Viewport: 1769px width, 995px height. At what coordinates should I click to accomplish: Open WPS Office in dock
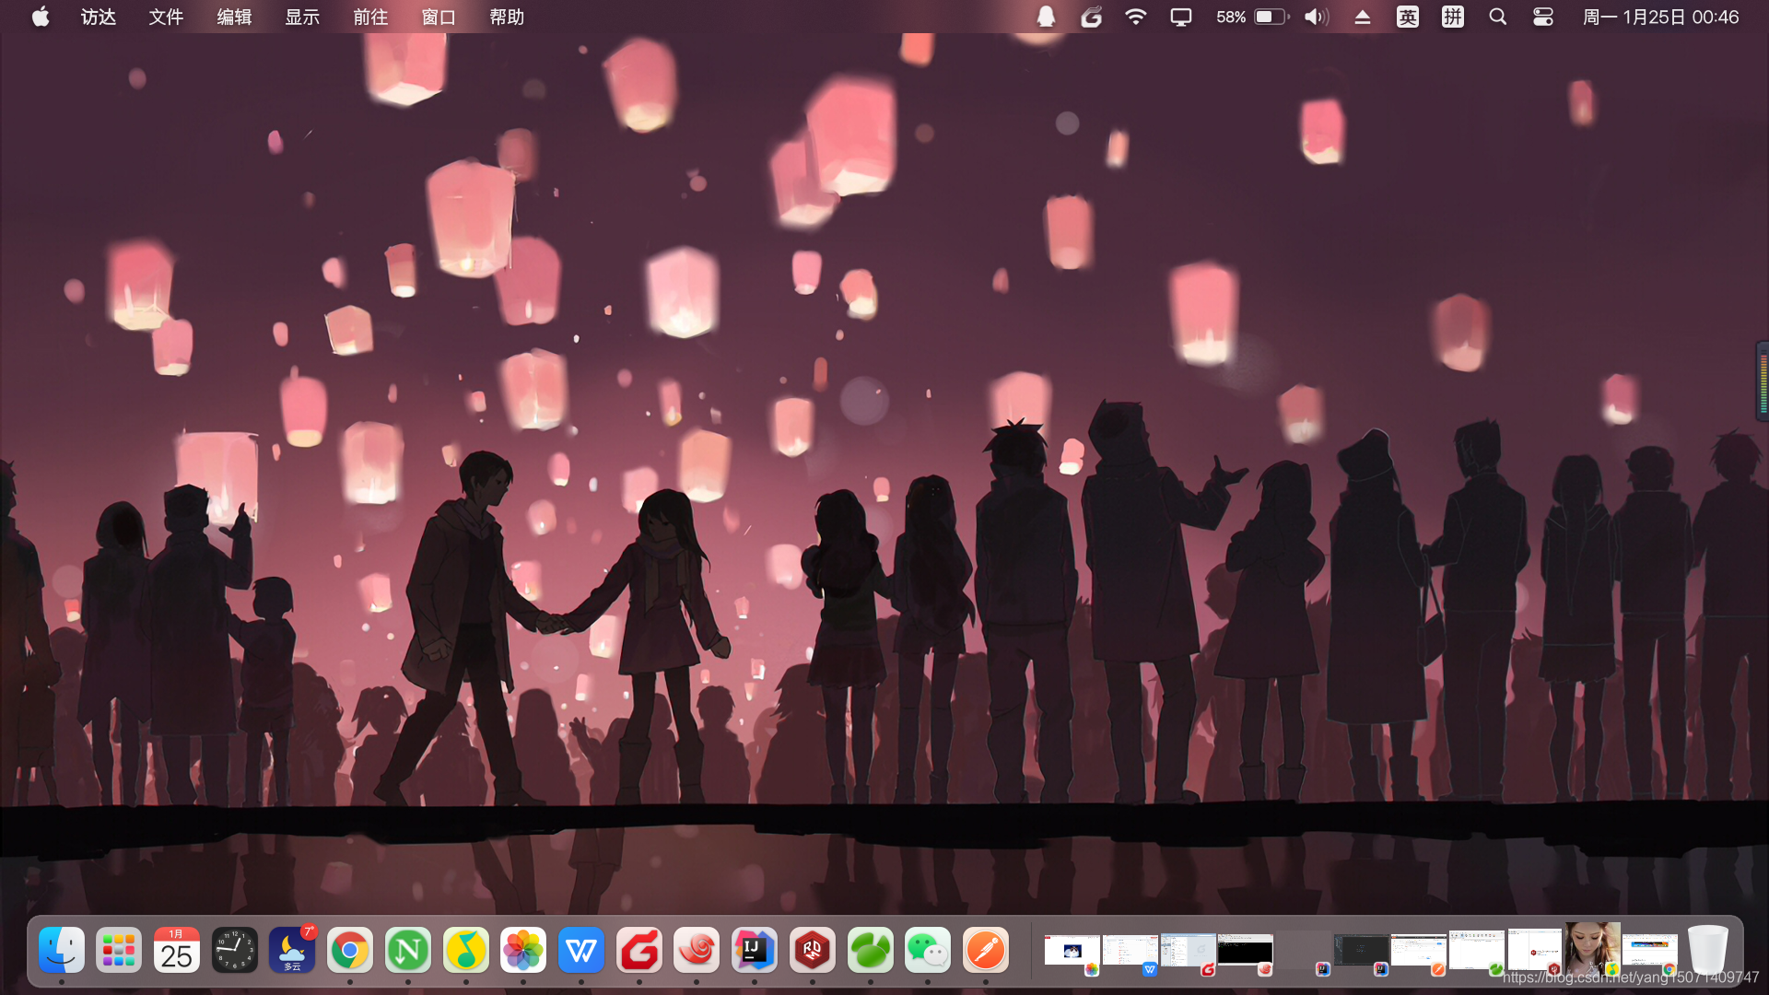(581, 950)
